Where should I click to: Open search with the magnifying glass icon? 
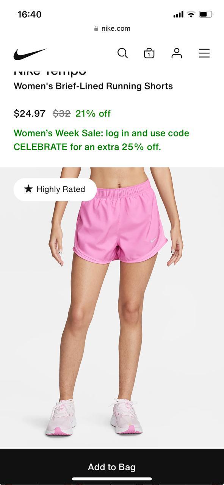click(122, 53)
